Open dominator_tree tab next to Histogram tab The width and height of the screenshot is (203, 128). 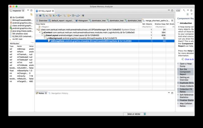tap(97, 21)
